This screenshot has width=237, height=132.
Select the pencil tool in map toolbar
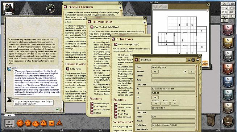[x=160, y=6]
